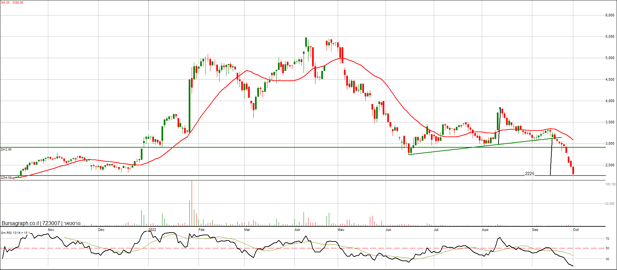The image size is (617, 270).
Task: Click the Dec label on time axis
Action: coord(101,230)
